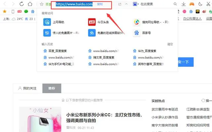Bookmark page with star outline icon

pos(42,4)
